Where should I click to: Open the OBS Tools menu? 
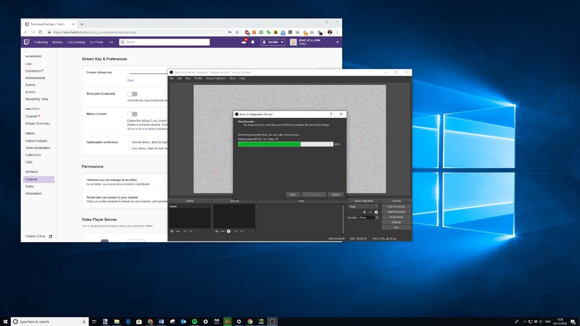click(232, 79)
